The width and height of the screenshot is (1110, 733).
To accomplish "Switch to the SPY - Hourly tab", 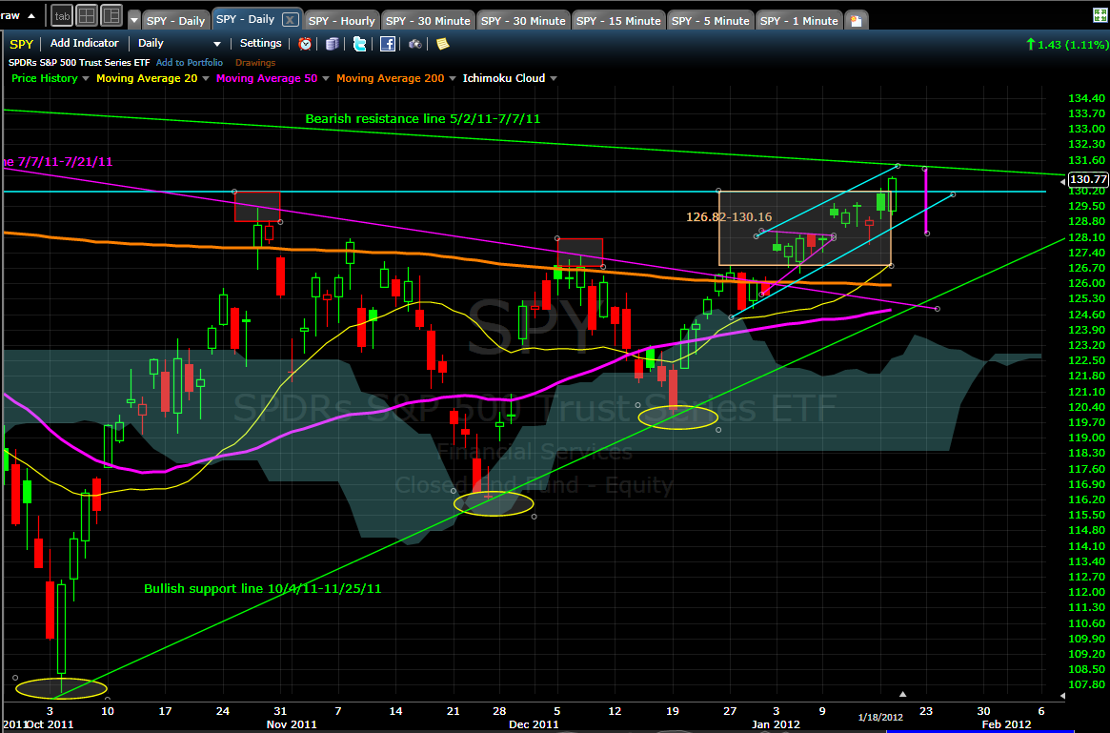I will pos(342,21).
